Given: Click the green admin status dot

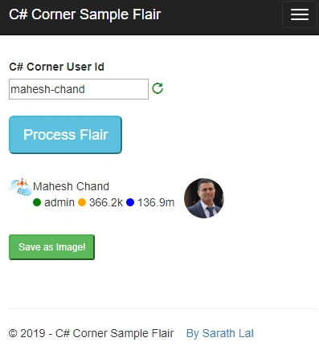Looking at the screenshot, I should [37, 202].
